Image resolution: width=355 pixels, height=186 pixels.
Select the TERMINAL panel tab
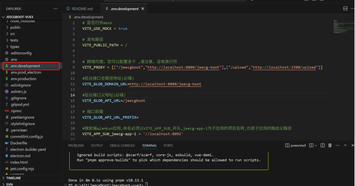pyautogui.click(x=149, y=145)
